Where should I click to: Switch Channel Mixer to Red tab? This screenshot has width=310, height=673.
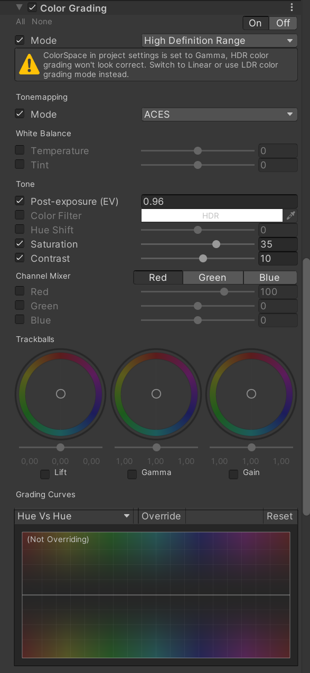158,278
